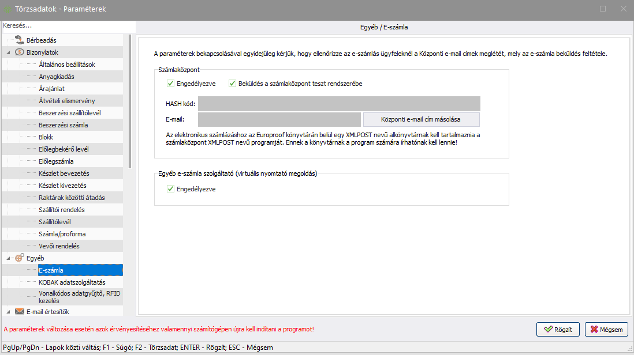Viewport: 634px width, 355px height.
Task: Click the green checkmark icon on Rögzít
Action: click(x=549, y=330)
